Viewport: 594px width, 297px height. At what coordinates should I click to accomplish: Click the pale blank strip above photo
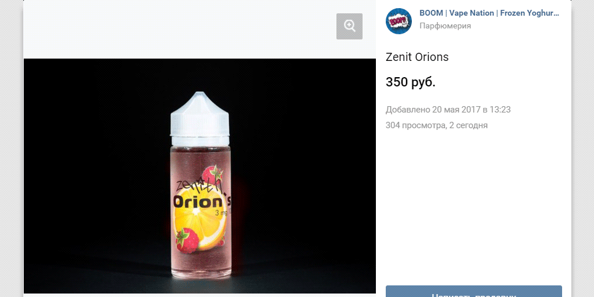coord(174,29)
